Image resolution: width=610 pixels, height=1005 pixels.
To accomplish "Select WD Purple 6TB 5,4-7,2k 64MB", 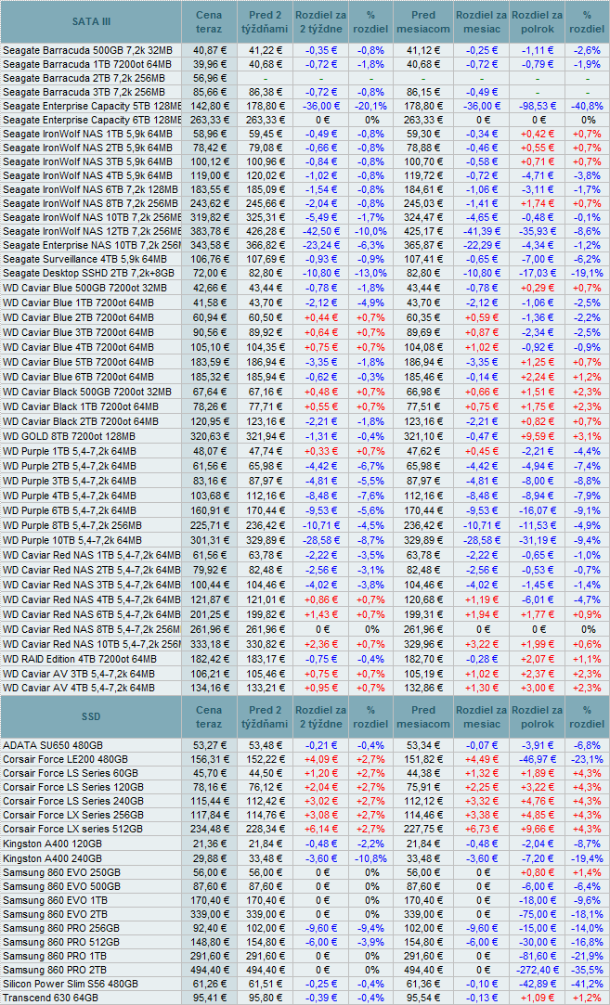I will coord(70,510).
